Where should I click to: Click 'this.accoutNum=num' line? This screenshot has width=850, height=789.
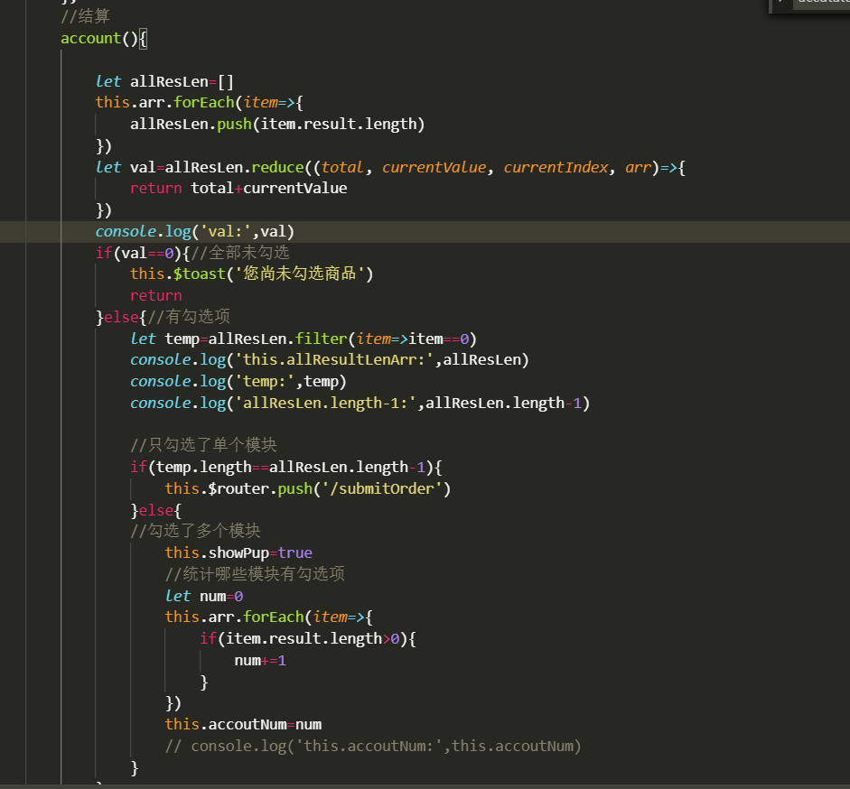(x=243, y=725)
